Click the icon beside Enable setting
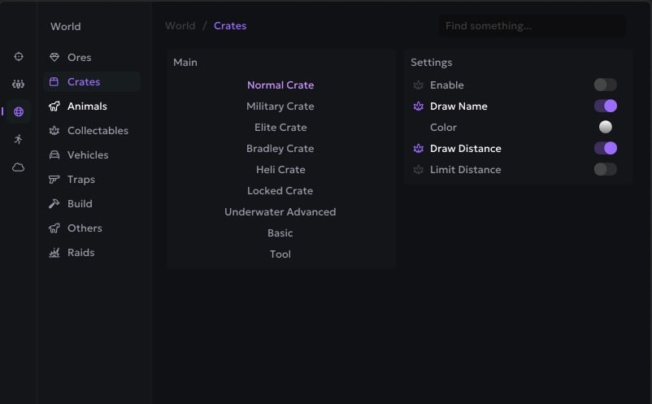The width and height of the screenshot is (652, 404). click(x=419, y=85)
